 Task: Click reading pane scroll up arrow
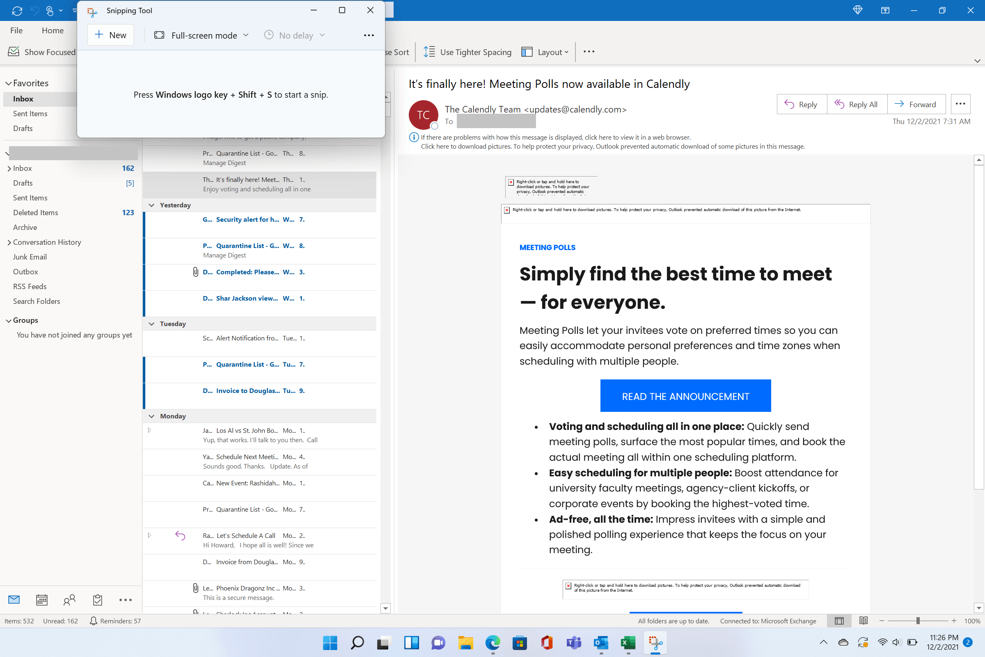[979, 160]
